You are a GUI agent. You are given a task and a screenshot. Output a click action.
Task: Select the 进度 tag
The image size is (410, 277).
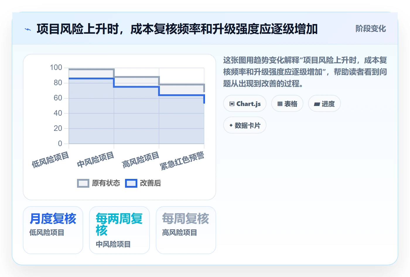[324, 104]
